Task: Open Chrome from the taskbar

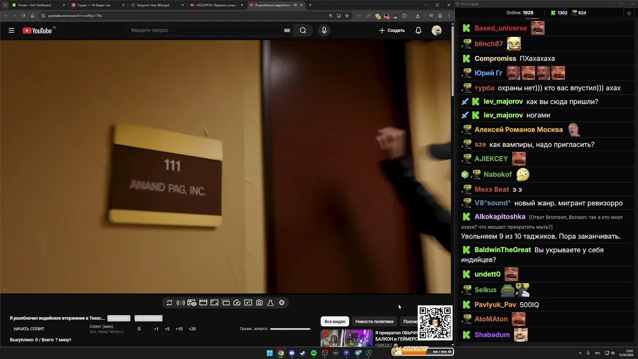Action: click(x=281, y=353)
